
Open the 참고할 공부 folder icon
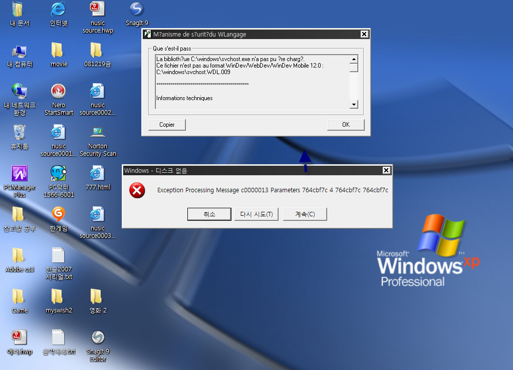click(19, 215)
